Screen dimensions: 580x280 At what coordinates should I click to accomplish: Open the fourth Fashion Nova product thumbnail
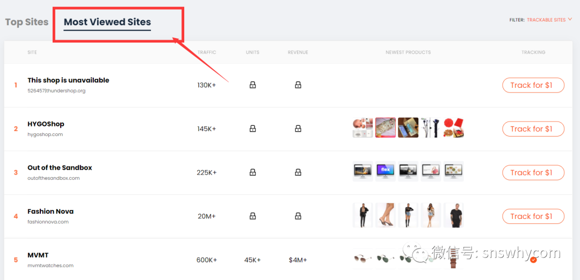(x=431, y=215)
